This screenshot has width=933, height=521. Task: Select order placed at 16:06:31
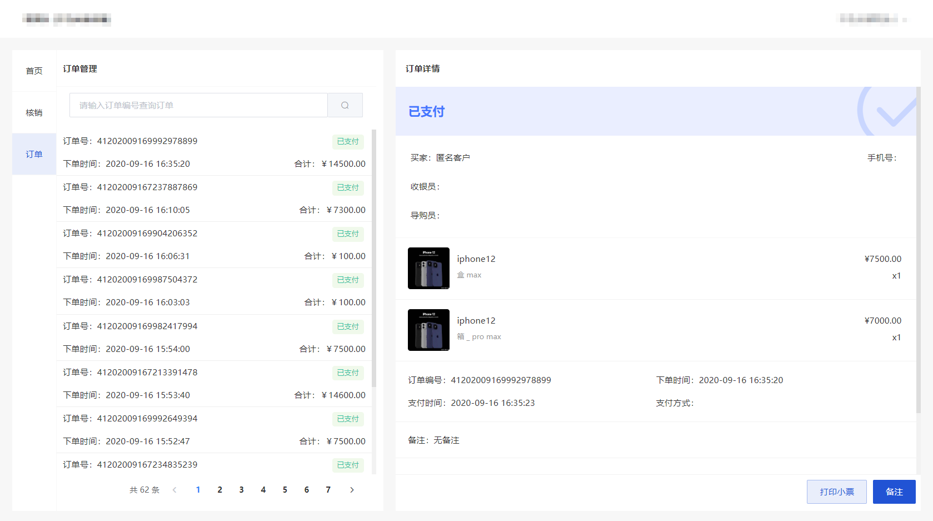pos(214,245)
